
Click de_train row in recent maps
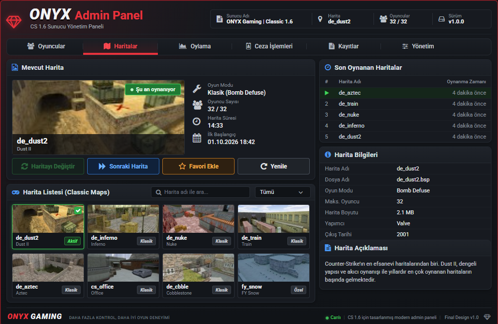pyautogui.click(x=405, y=104)
